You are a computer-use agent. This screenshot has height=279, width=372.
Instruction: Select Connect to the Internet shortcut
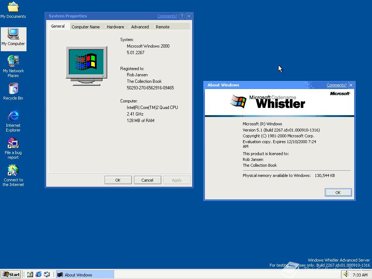(13, 175)
